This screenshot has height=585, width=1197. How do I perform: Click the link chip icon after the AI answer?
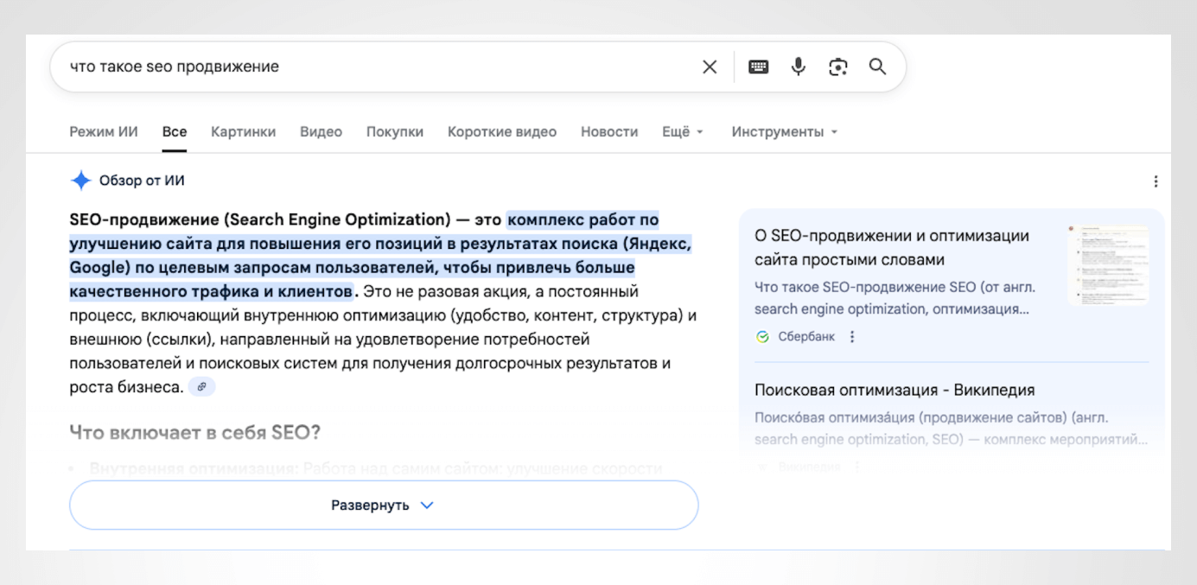(202, 386)
